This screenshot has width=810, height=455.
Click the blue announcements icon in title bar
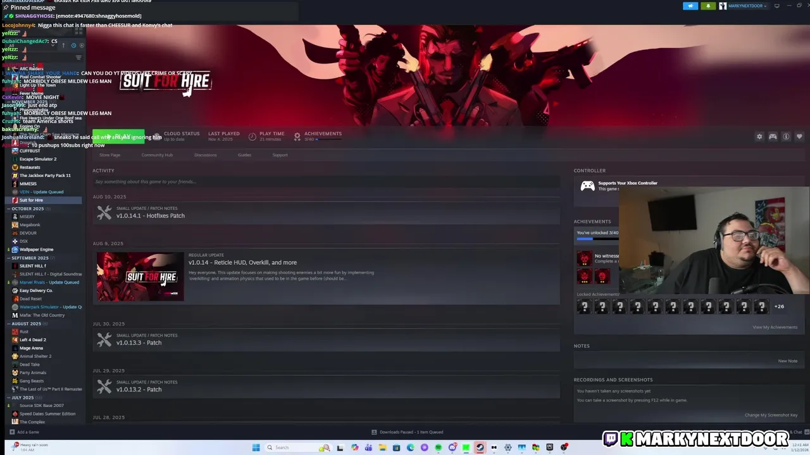(x=690, y=6)
